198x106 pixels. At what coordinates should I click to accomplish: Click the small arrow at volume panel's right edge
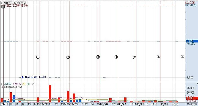point(197,84)
